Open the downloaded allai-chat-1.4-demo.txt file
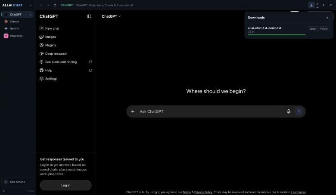The image size is (336, 195). pos(312,29)
